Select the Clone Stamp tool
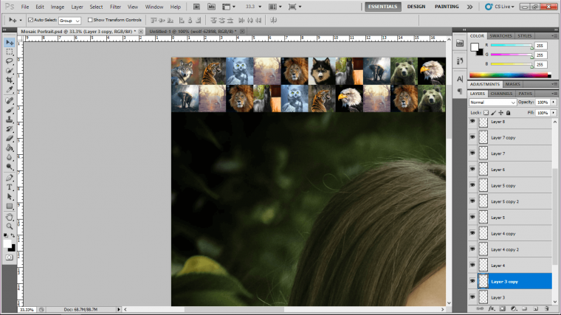561x315 pixels. tap(10, 120)
